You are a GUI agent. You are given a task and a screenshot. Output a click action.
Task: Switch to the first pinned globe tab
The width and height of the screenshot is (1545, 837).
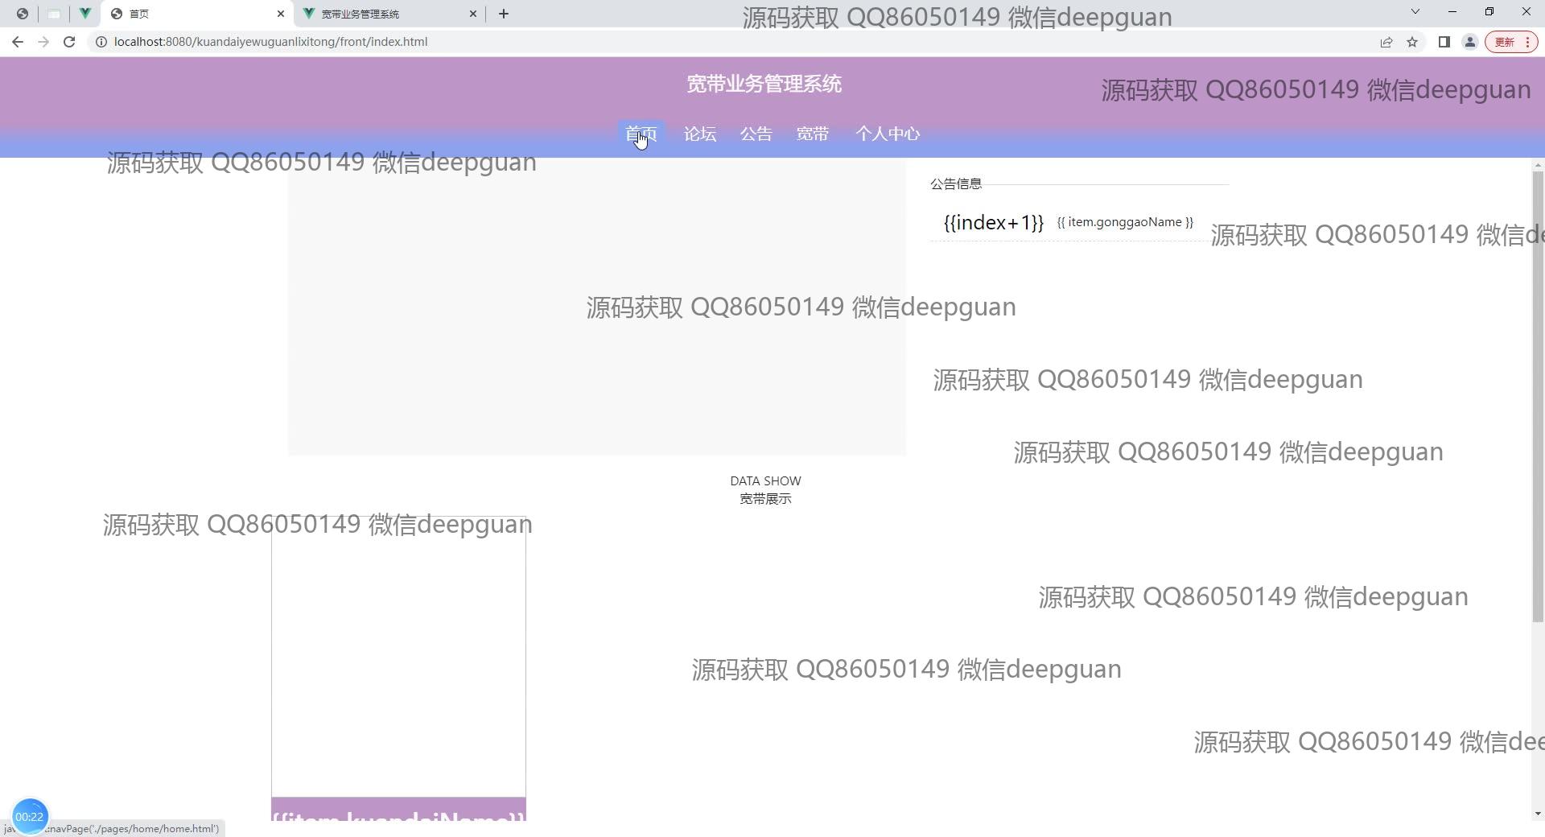(23, 14)
